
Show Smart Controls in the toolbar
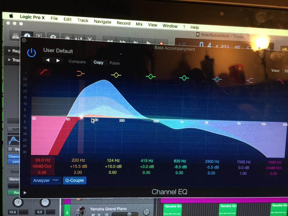click(x=67, y=37)
